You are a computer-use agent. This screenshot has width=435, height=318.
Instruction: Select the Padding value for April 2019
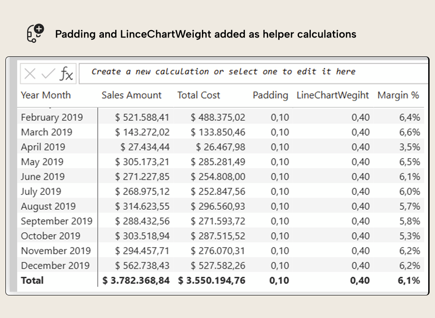(x=280, y=147)
